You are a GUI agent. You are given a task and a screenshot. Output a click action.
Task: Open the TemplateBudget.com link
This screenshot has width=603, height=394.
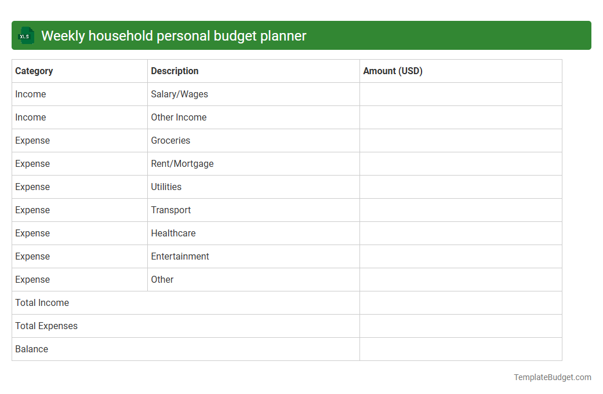click(x=551, y=377)
